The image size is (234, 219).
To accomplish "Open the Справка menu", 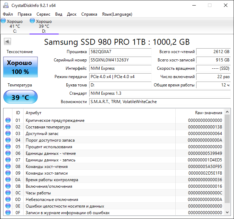I will tap(89, 14).
